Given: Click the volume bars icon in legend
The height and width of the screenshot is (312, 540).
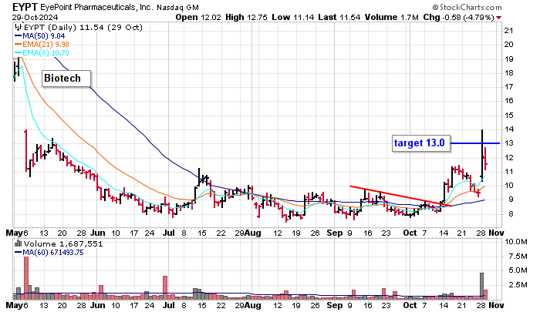Looking at the screenshot, I should pos(19,244).
